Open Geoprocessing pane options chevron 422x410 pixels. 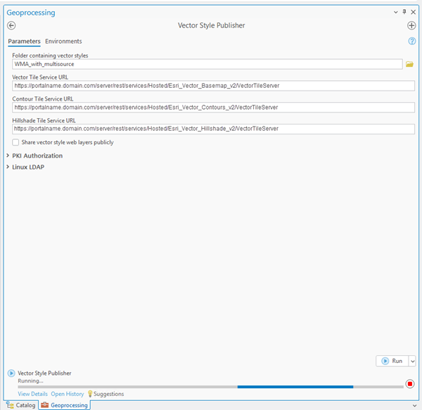[x=395, y=12]
